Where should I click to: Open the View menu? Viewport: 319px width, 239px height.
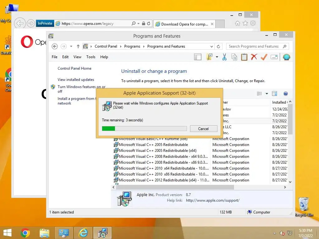coord(77,57)
